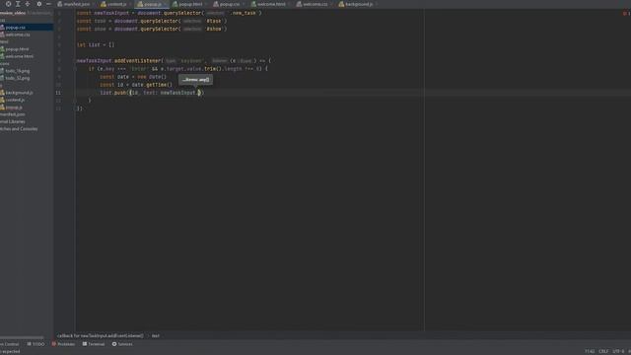Open the Problems tool window
The height and width of the screenshot is (355, 631).
coord(63,344)
